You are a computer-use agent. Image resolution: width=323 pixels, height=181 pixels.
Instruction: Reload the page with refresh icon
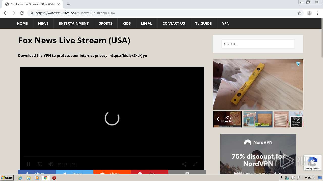coord(22,13)
